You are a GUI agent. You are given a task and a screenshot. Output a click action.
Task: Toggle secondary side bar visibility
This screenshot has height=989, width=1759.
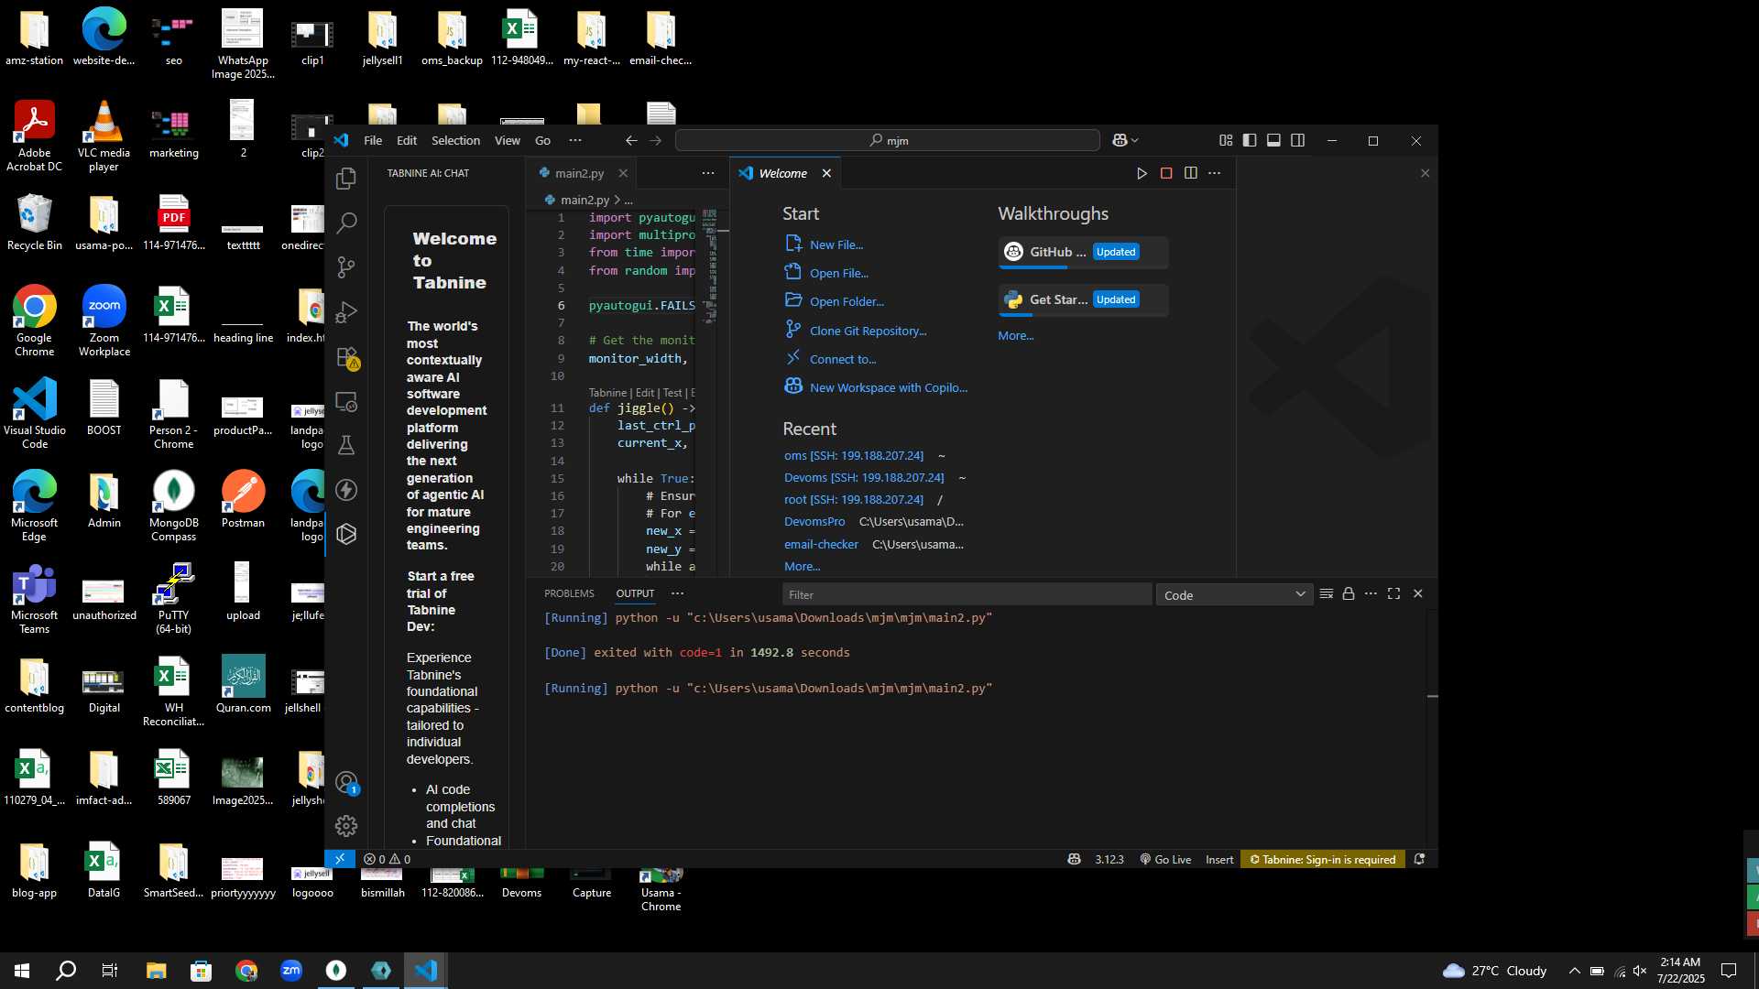(1298, 140)
